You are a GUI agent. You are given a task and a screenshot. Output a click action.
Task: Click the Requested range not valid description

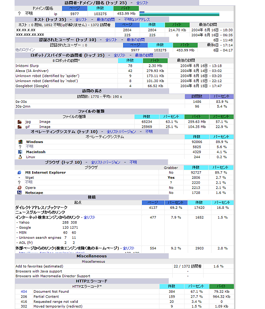[56, 301]
